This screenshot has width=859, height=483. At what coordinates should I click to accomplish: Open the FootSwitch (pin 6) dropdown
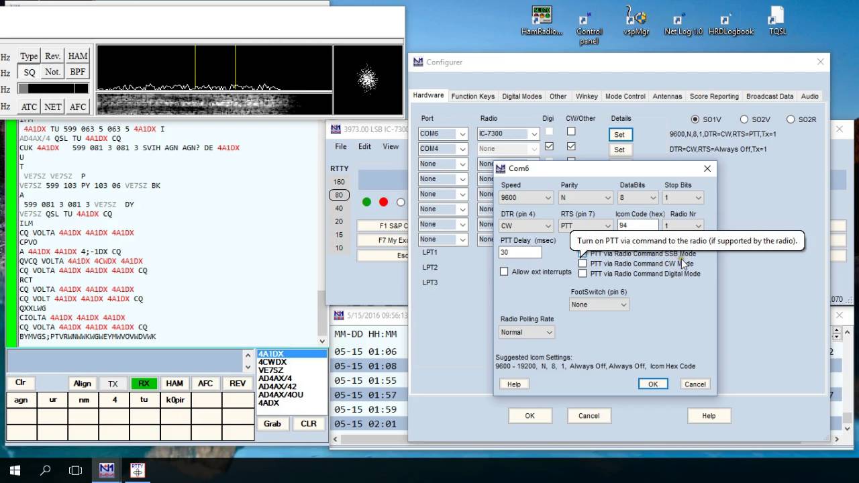coord(599,305)
